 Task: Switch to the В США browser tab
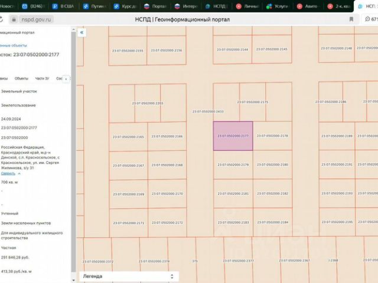[x=63, y=6]
